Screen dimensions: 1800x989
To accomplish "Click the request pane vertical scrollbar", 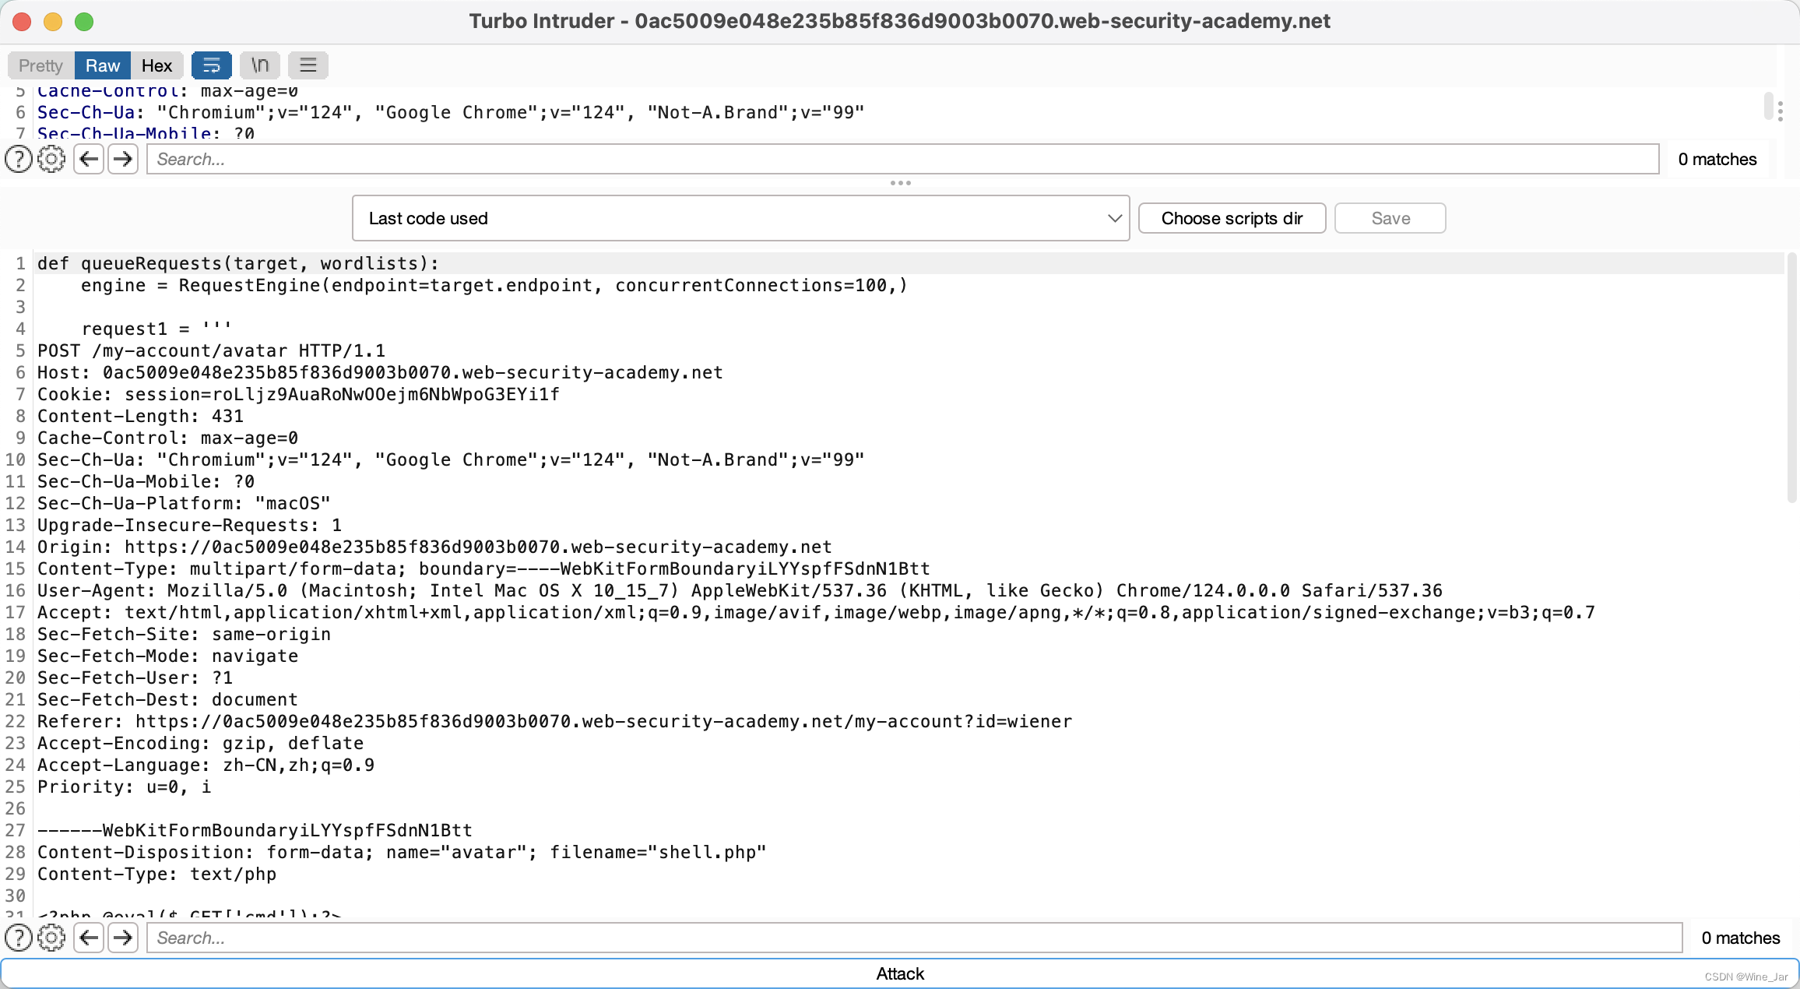I will (1768, 107).
